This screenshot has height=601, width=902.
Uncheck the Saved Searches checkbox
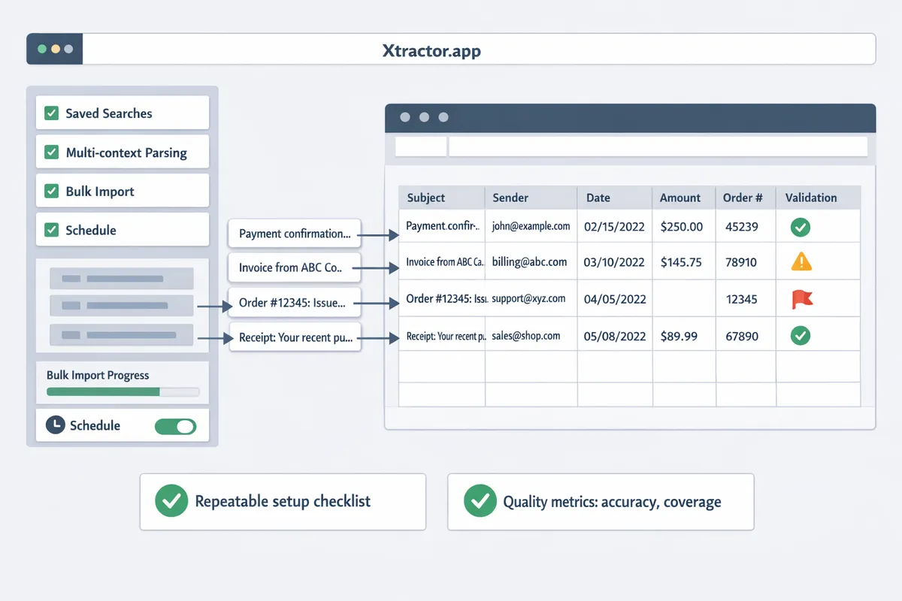52,113
